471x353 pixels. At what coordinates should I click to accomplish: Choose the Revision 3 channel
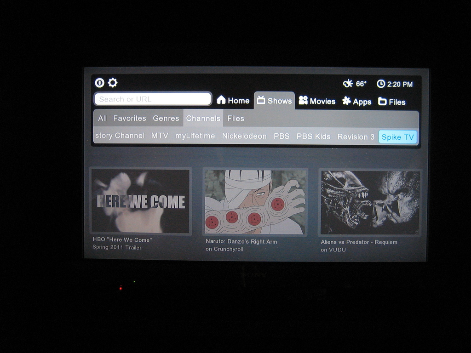[356, 137]
